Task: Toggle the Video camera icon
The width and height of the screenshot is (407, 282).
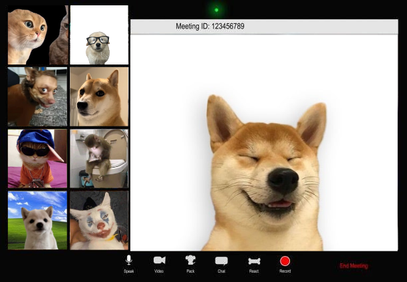Action: tap(159, 260)
